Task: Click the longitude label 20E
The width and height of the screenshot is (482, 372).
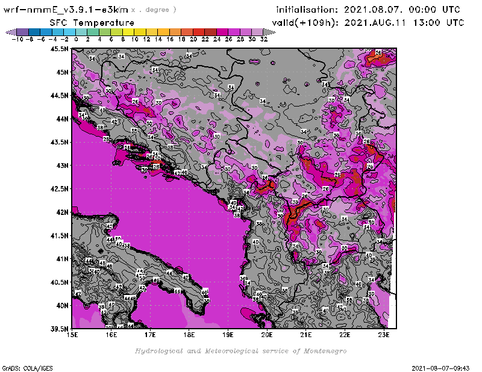Action: click(x=267, y=335)
